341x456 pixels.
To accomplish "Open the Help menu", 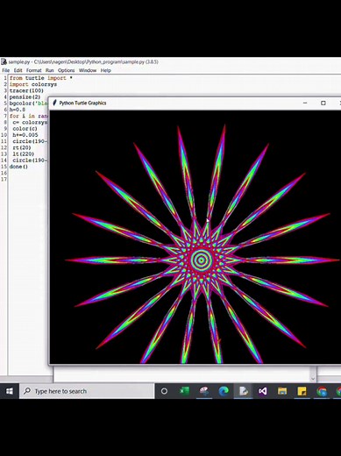I will point(106,70).
